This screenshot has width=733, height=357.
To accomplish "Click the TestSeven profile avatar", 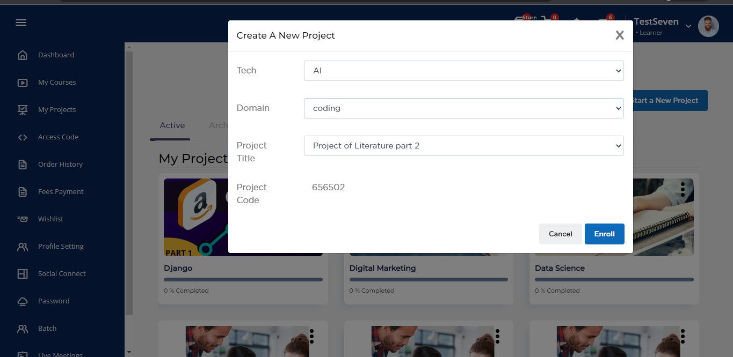I will point(708,26).
